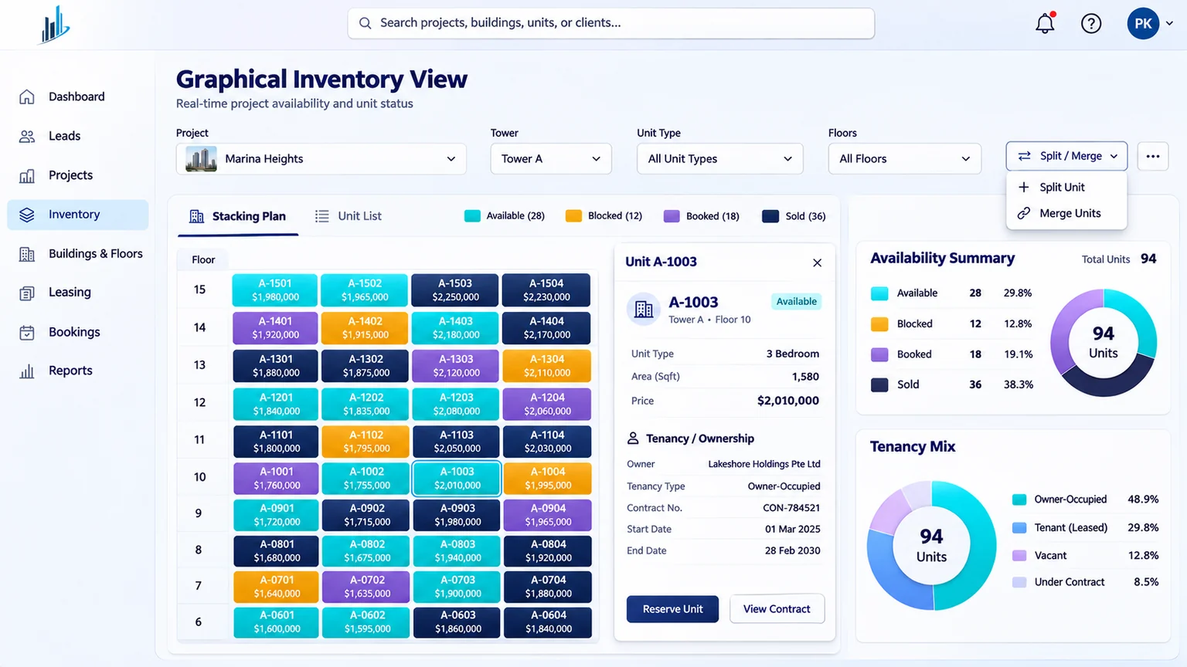Select unit A-0904 booked cell
The height and width of the screenshot is (667, 1187).
[x=547, y=515]
